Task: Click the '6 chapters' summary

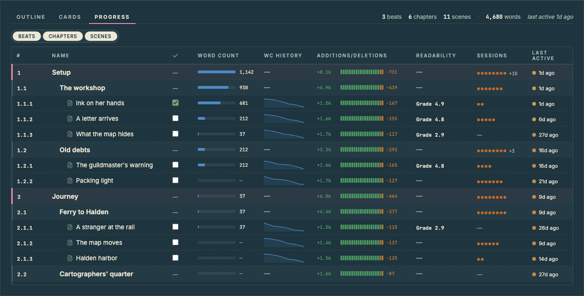Action: coord(422,17)
